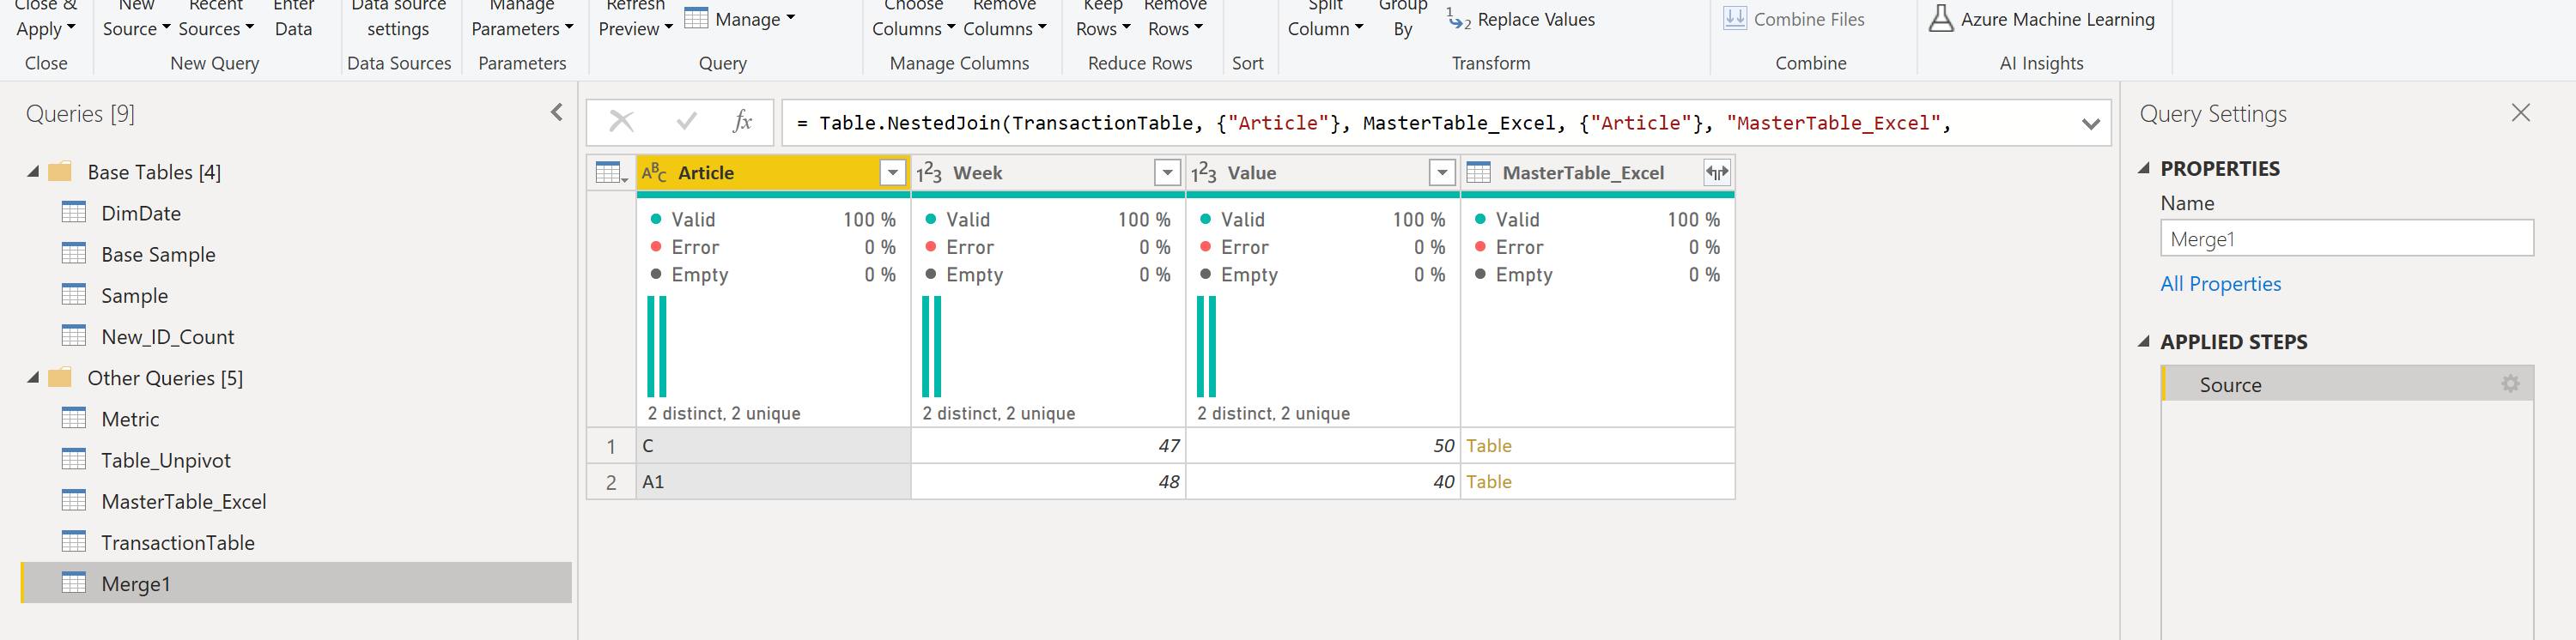Click Group By button
This screenshot has width=2576, height=640.
(1403, 18)
